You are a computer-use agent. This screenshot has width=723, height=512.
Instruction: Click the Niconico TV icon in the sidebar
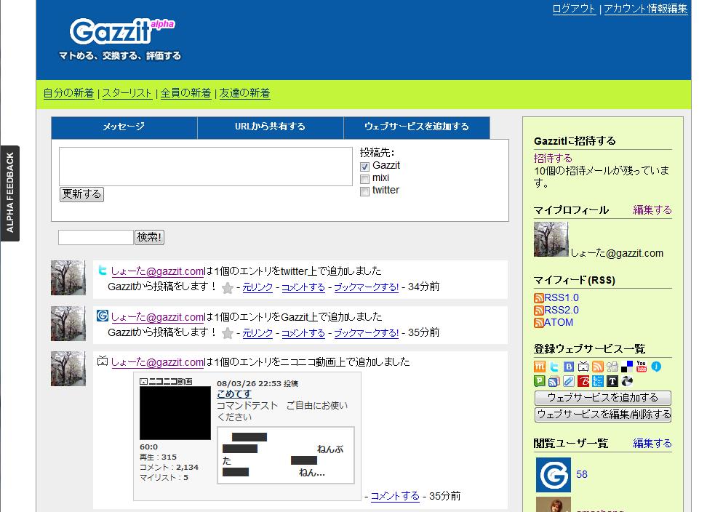pos(583,367)
